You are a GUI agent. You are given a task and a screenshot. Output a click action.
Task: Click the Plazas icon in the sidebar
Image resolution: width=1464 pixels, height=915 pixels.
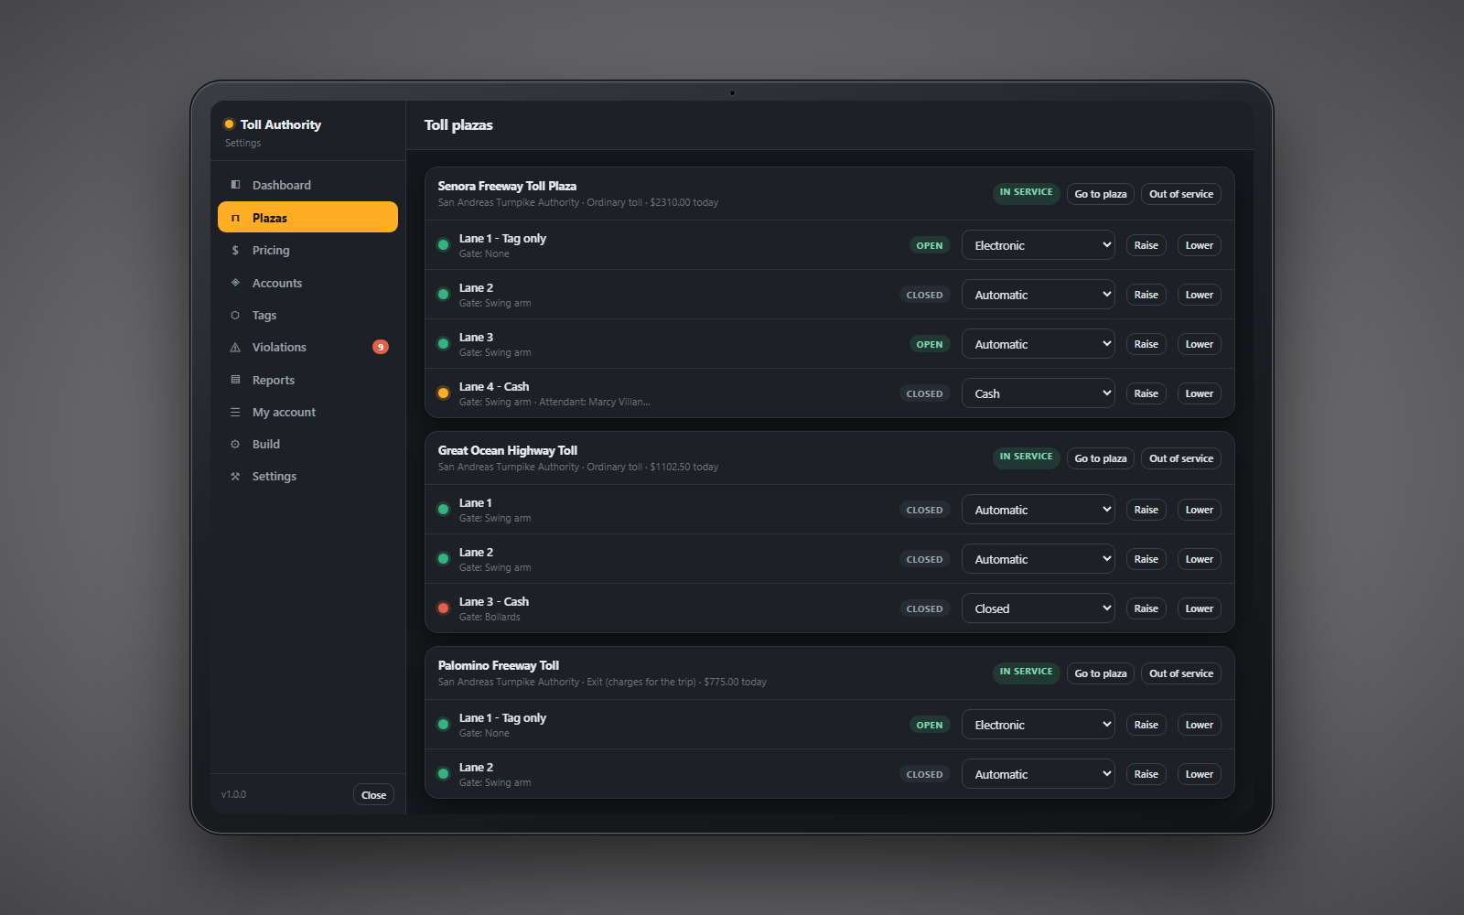pos(235,218)
